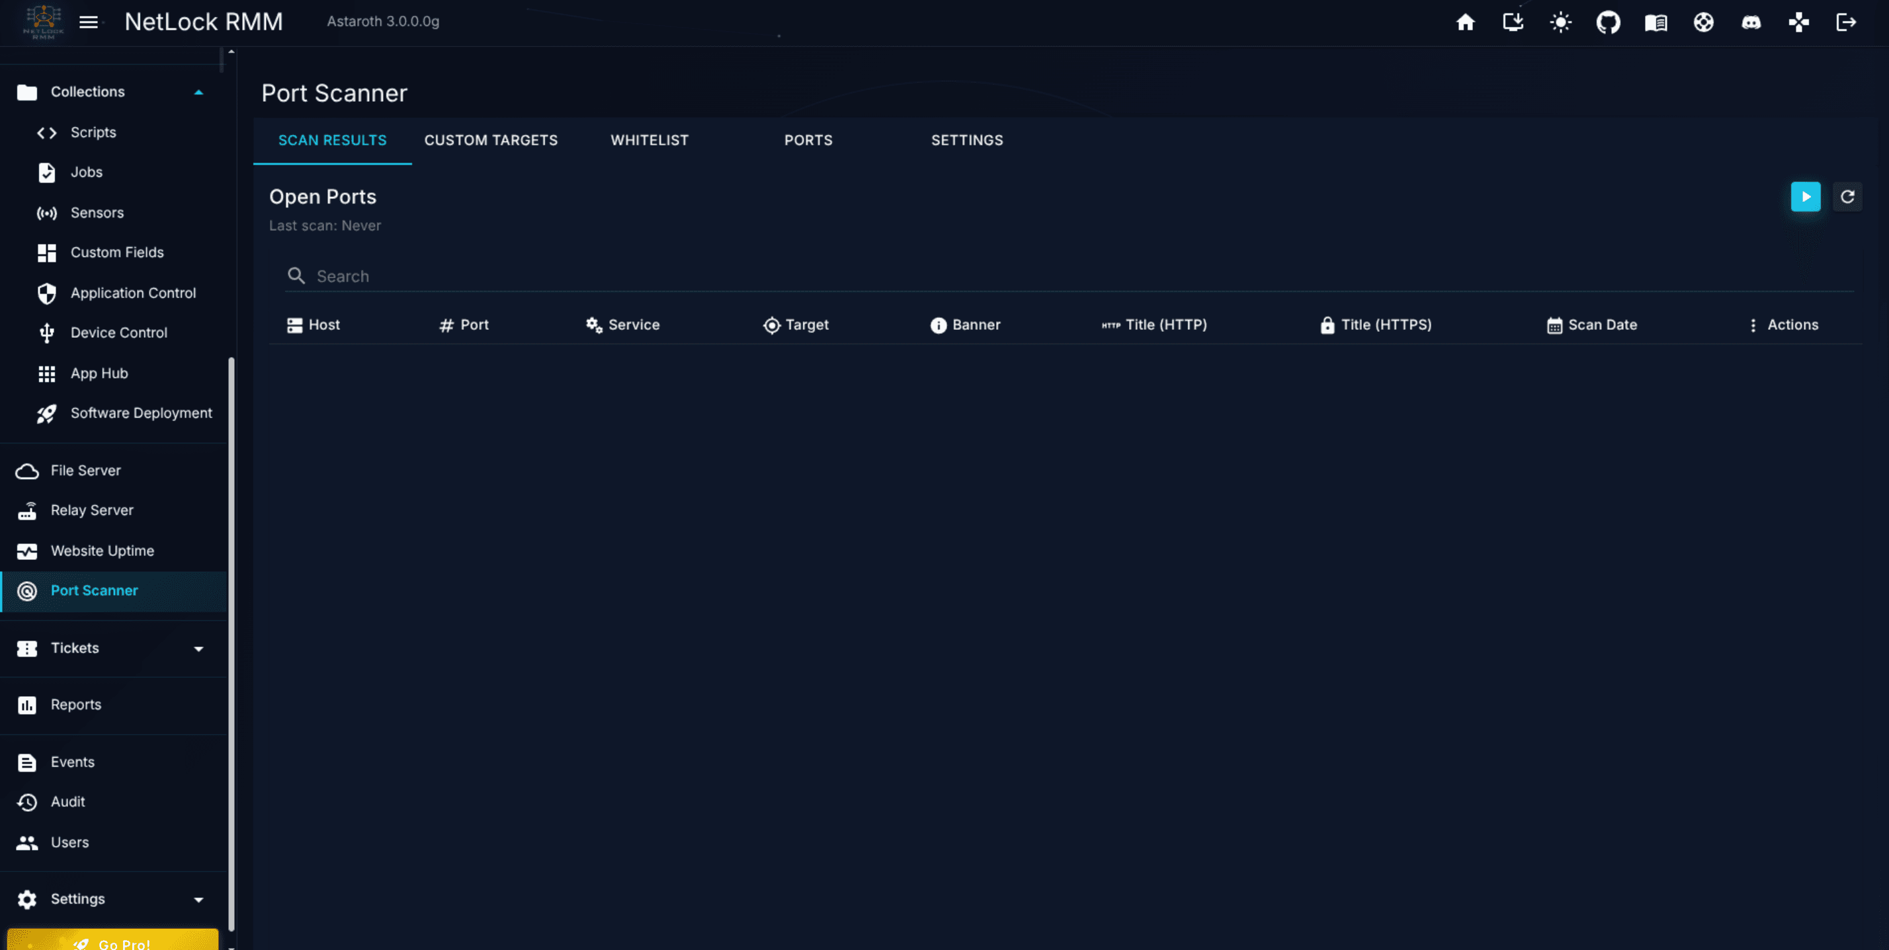The image size is (1889, 950).
Task: Toggle light mode with the sun icon
Action: [1560, 22]
